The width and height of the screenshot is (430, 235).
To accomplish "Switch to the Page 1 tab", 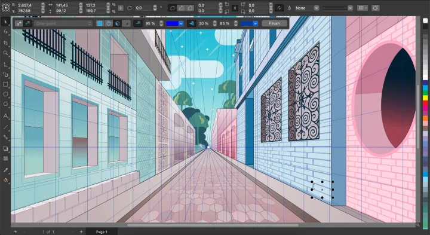I will (x=102, y=231).
